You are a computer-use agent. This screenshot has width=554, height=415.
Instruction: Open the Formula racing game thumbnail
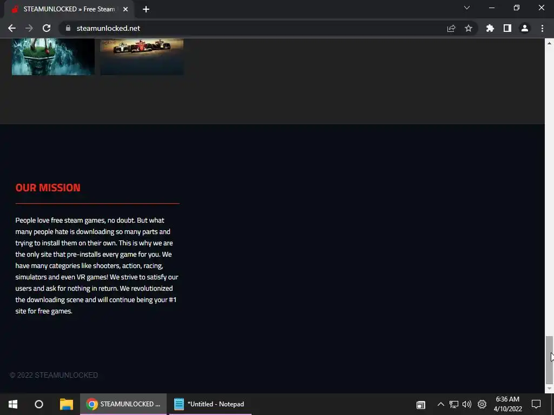(x=142, y=56)
